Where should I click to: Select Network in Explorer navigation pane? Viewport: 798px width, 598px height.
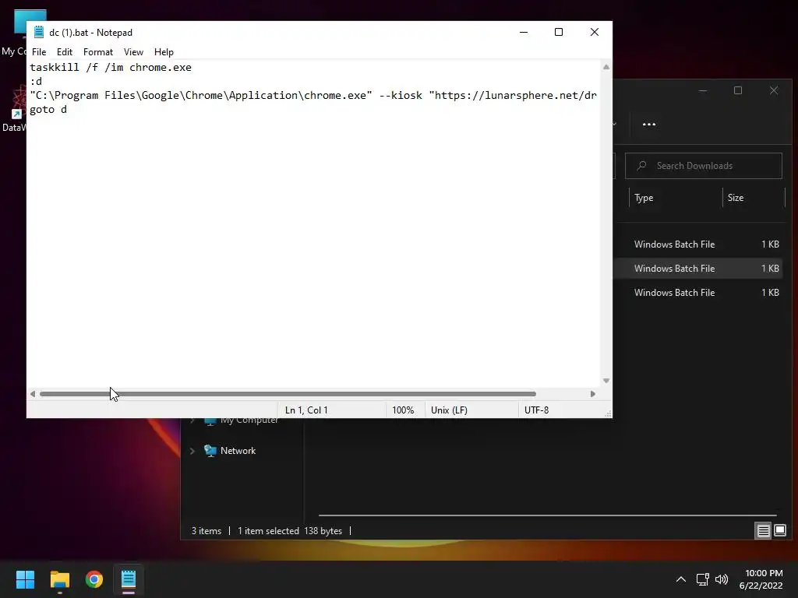[x=238, y=451]
